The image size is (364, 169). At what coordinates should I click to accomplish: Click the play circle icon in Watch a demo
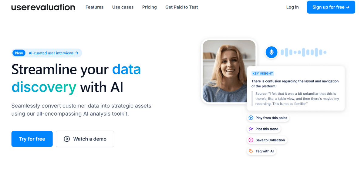click(x=67, y=139)
